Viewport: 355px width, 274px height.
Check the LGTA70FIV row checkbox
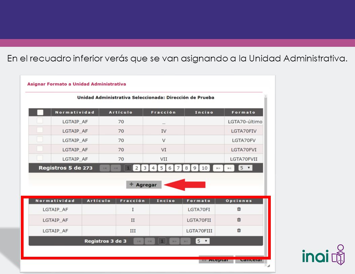[x=40, y=130]
